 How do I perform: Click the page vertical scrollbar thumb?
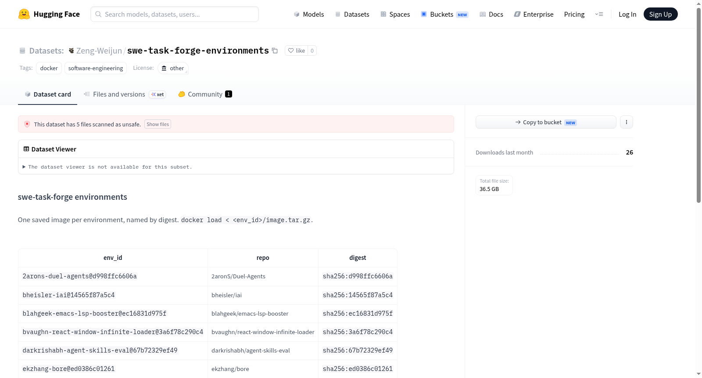(698, 105)
